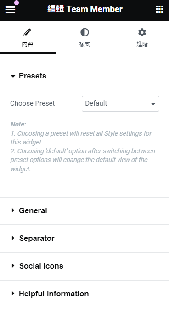Click the pencil icon for content
This screenshot has height=318, width=169.
tap(27, 32)
